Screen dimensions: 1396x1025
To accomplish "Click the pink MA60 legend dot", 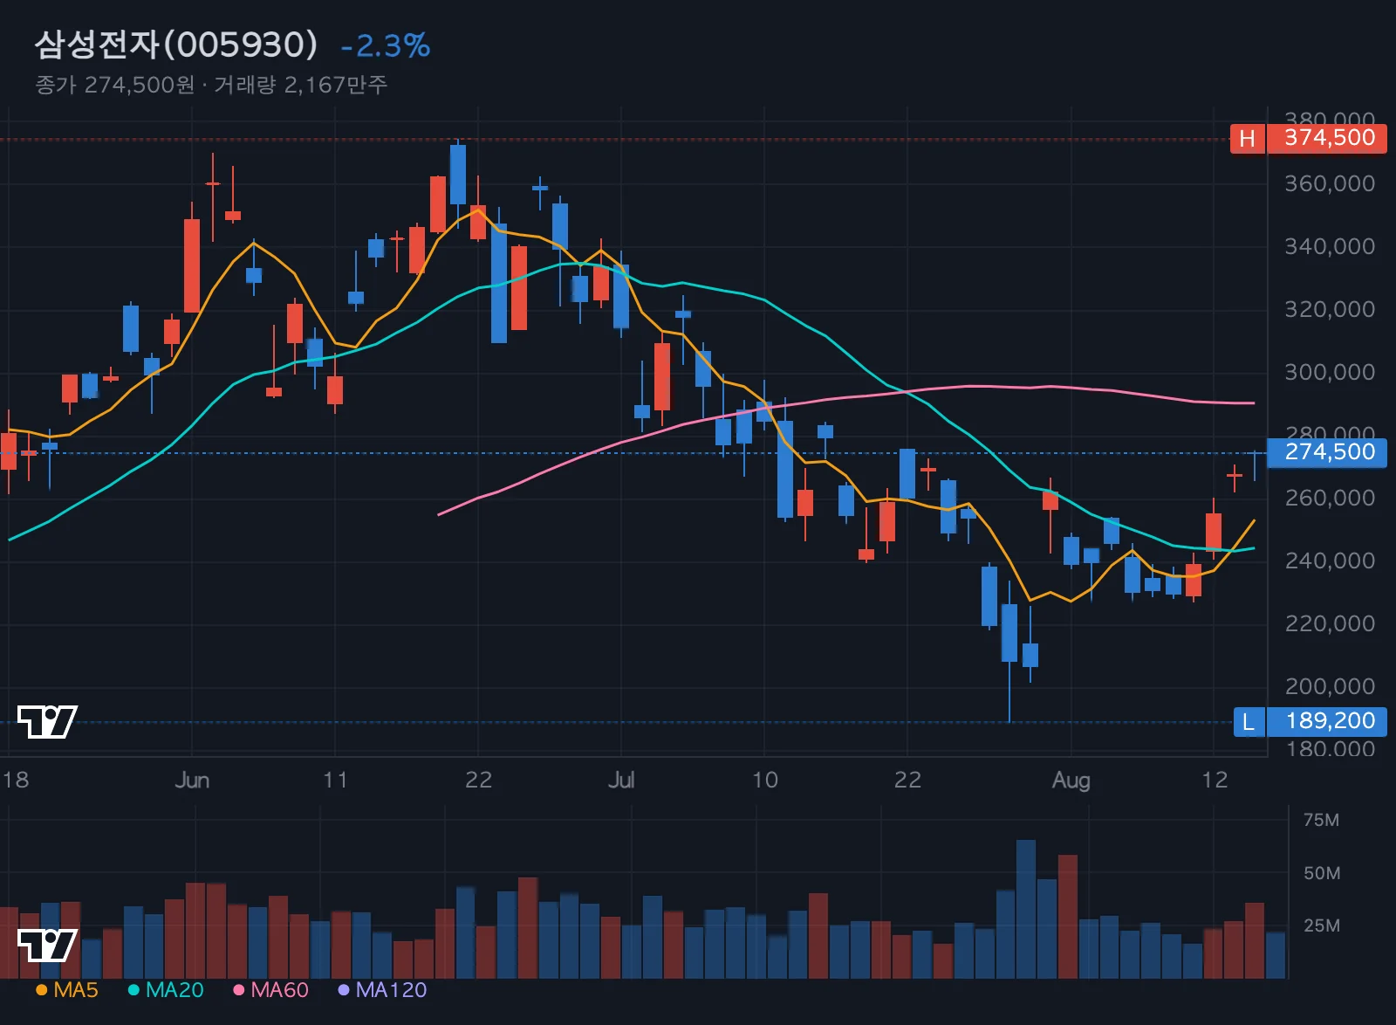I will click(x=239, y=990).
